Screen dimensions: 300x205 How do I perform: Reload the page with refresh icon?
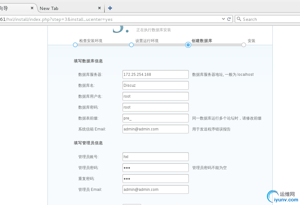(229, 19)
